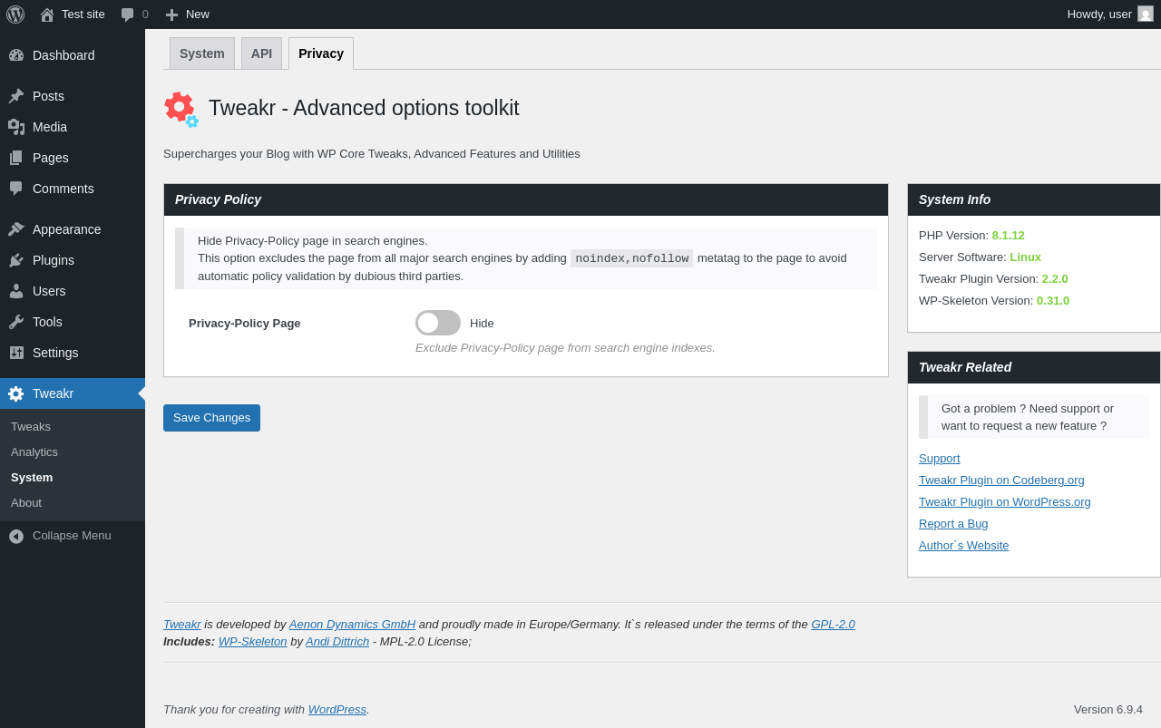
Task: Click the Test site name in admin bar
Action: 83,15
